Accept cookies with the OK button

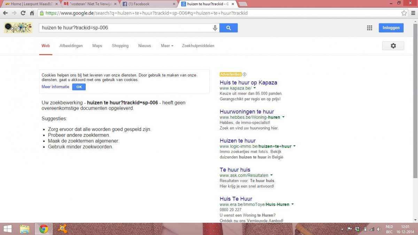click(79, 87)
